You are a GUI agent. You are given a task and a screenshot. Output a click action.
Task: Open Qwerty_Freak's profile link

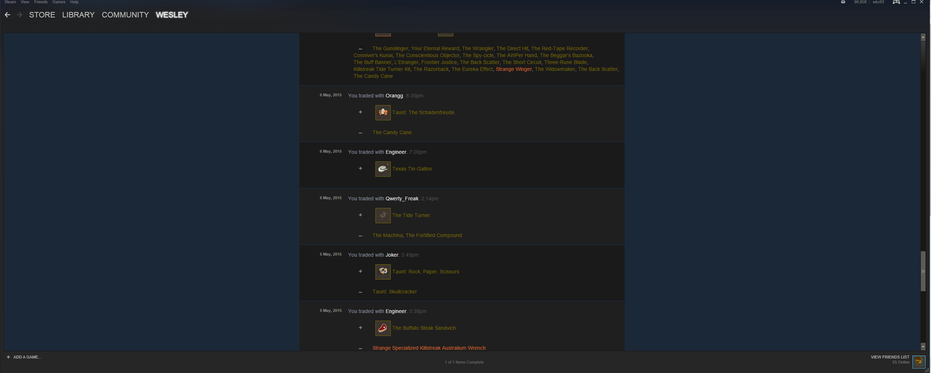coord(402,198)
